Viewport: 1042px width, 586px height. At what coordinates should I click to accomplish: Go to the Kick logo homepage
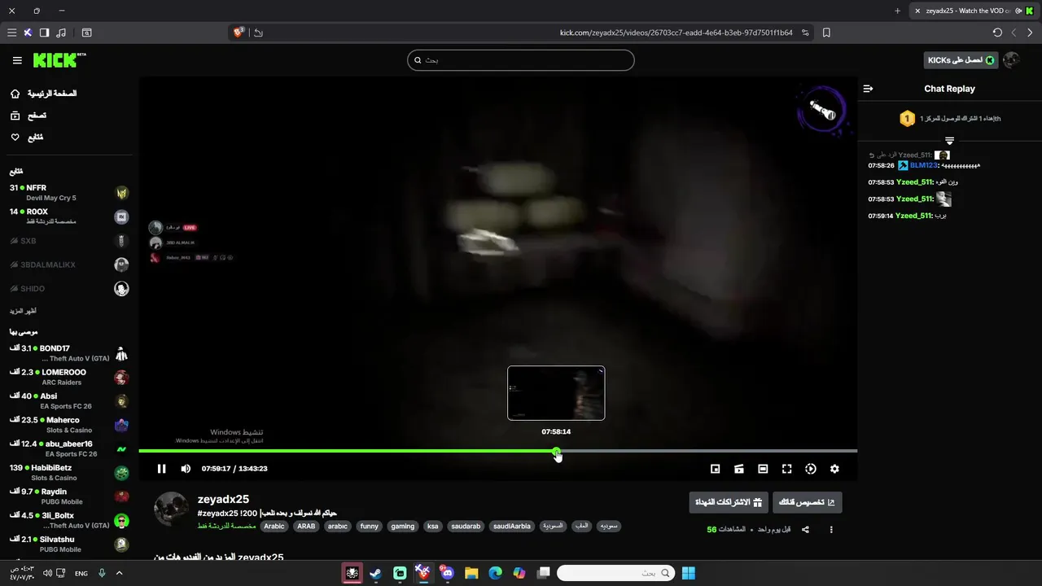coord(59,60)
